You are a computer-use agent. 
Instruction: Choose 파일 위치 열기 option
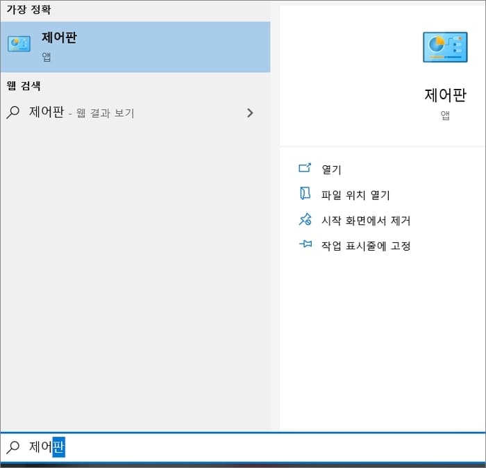pyautogui.click(x=355, y=195)
